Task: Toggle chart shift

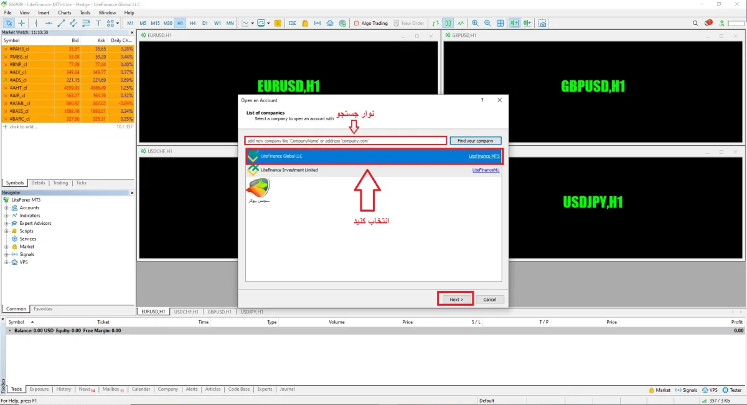Action: (x=527, y=23)
